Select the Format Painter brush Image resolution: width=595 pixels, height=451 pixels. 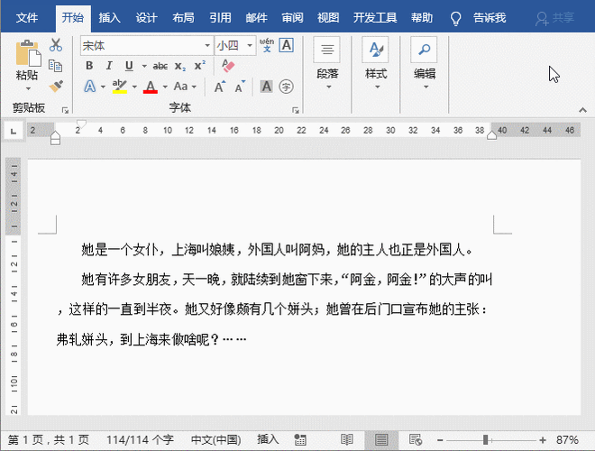click(x=56, y=87)
